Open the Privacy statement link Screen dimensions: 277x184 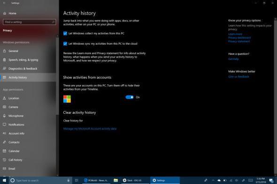click(239, 41)
